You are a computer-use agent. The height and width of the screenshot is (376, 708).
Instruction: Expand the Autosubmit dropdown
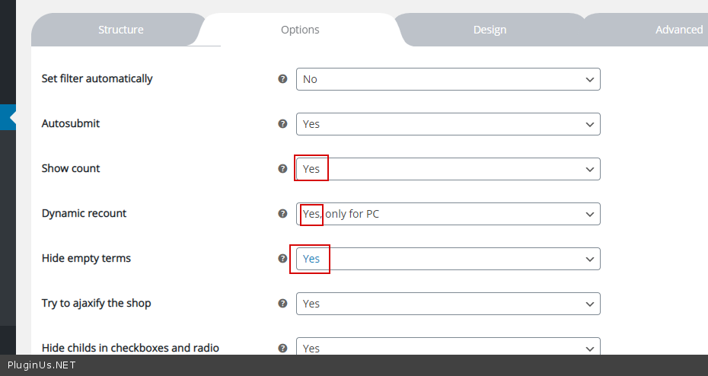pos(448,124)
